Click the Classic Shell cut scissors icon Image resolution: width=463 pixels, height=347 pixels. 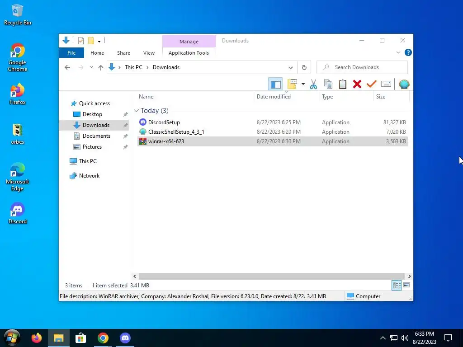coord(313,84)
